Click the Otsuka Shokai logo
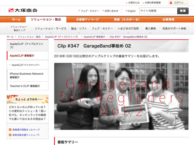 (x=23, y=10)
